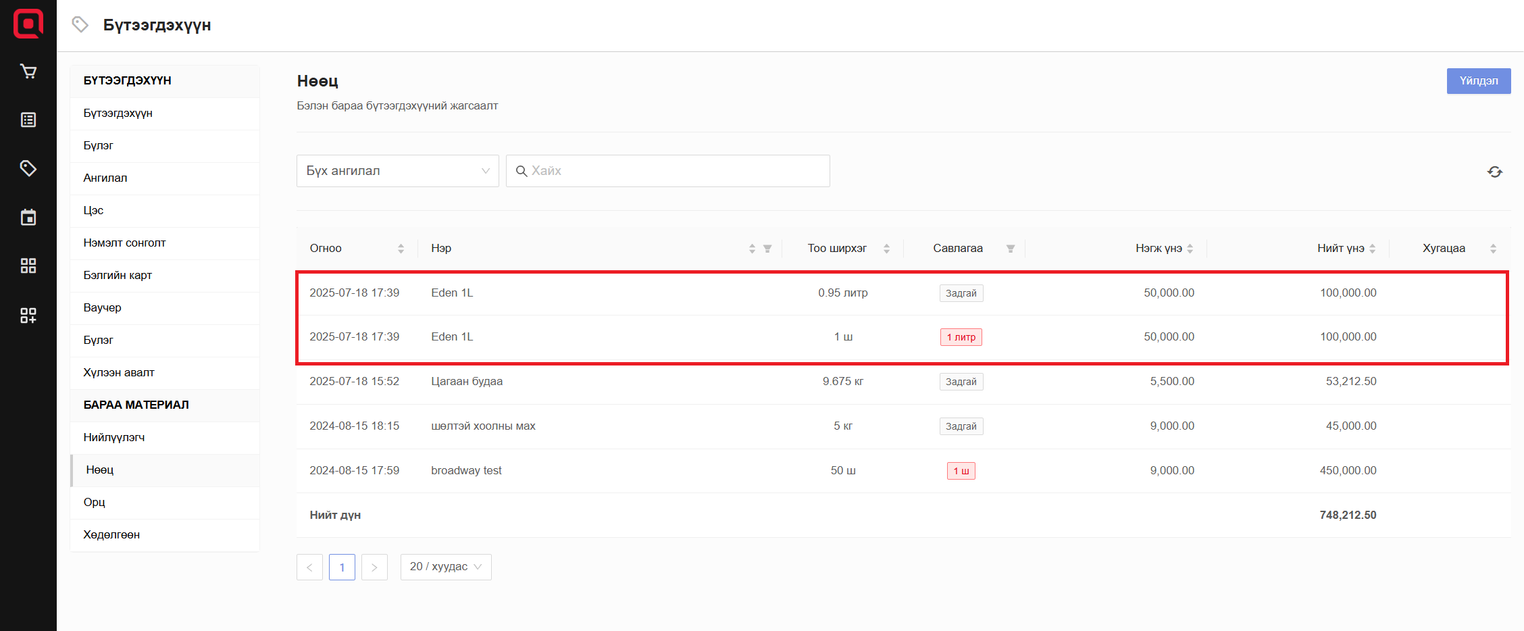Click the four-squares grid icon in sidebar
Screen dimensions: 1524x631
[x=28, y=266]
